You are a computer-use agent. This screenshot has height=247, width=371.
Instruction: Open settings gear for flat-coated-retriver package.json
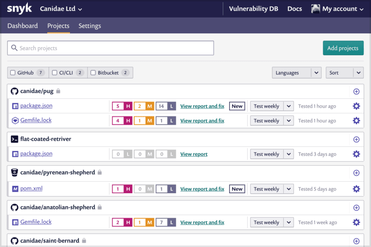[x=356, y=154]
